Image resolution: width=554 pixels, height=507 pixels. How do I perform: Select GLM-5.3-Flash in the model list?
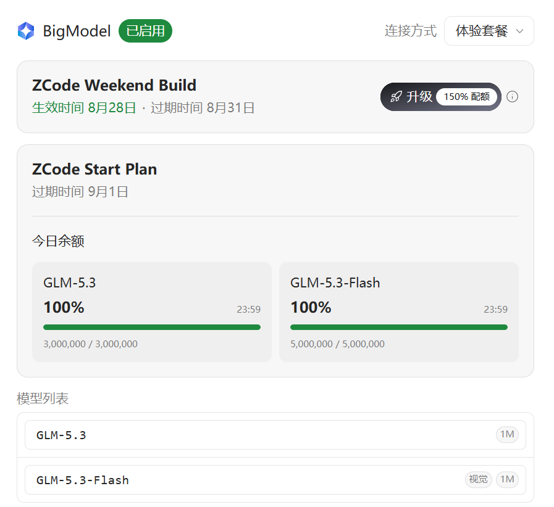point(275,479)
